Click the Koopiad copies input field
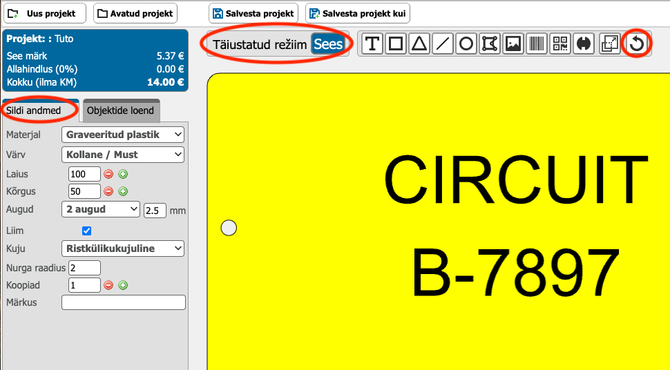The height and width of the screenshot is (370, 670). (x=84, y=285)
